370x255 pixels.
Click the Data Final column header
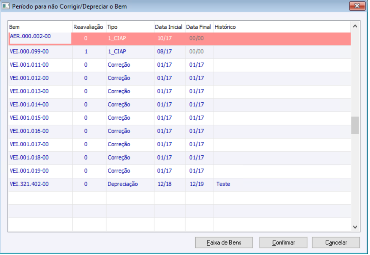tap(199, 27)
